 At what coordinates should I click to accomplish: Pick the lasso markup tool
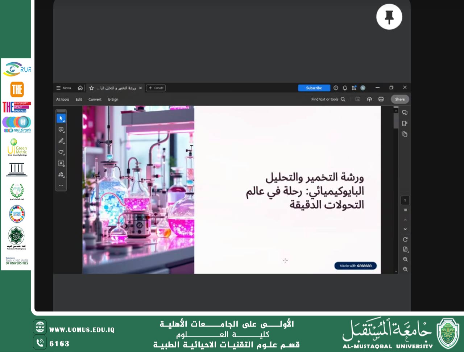(61, 152)
